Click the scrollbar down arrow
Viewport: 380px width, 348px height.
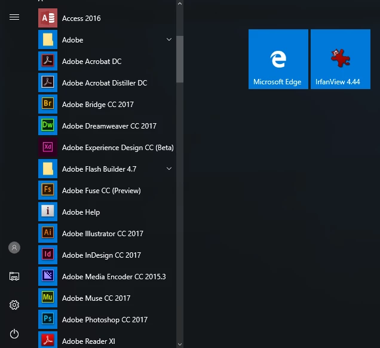(x=180, y=344)
